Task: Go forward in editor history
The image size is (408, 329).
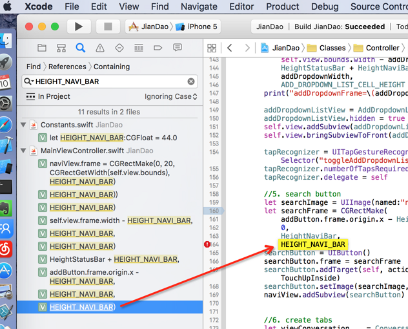Action: 247,48
